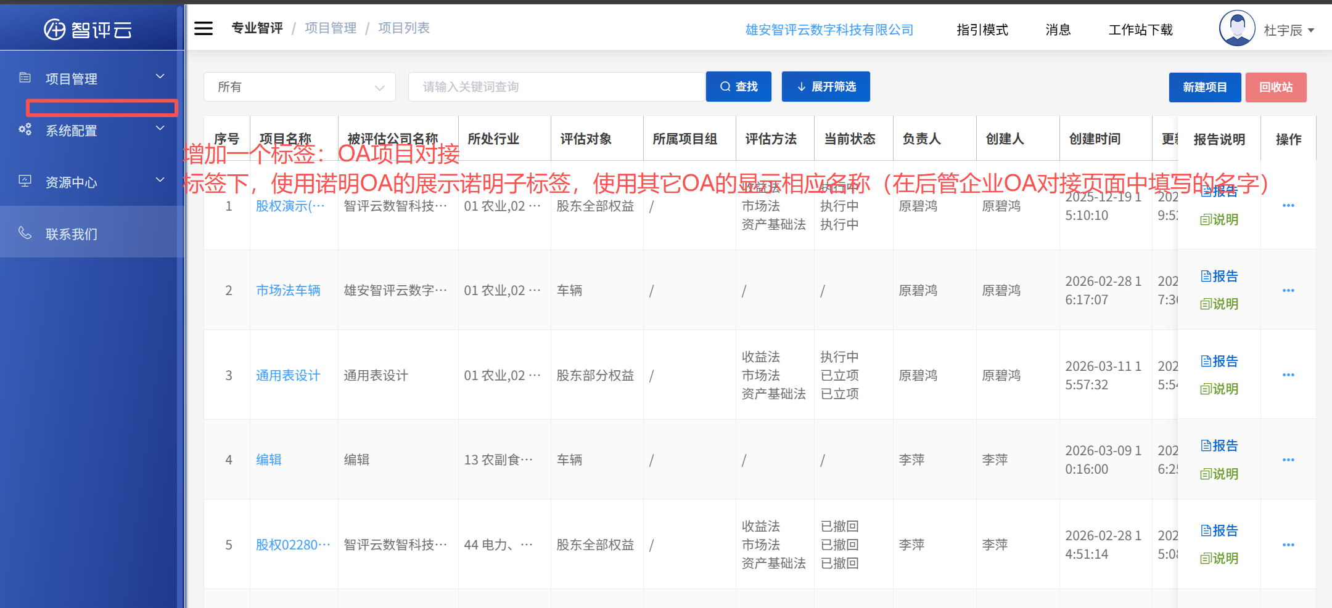Screen dimensions: 1332x608
Task: Click the 联系我们 phone icon
Action: pyautogui.click(x=25, y=232)
